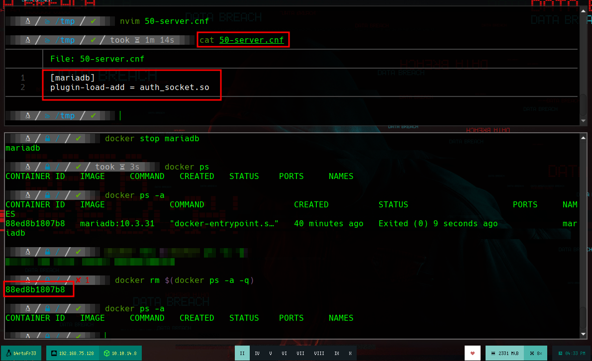The image size is (592, 361).
Task: Click the "took 1m 14s" duration text
Action: pyautogui.click(x=142, y=40)
